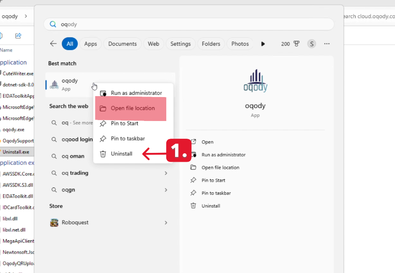395x273 pixels.
Task: Switch to the Documents filter tab
Action: click(122, 44)
